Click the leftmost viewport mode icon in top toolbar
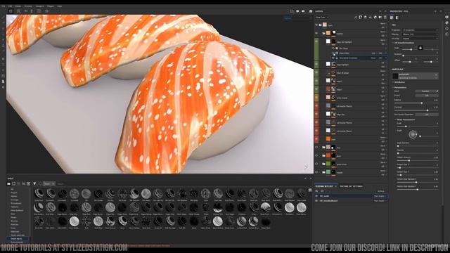 point(11,11)
